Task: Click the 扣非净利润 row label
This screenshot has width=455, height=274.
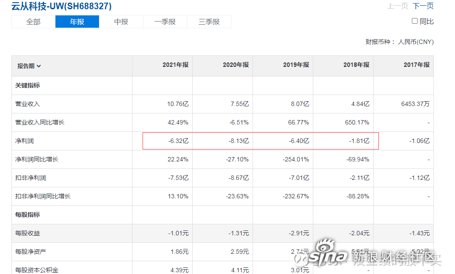Action: pos(30,178)
